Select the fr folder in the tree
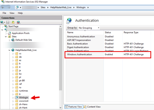The width and height of the screenshot is (154, 110). click(20, 64)
